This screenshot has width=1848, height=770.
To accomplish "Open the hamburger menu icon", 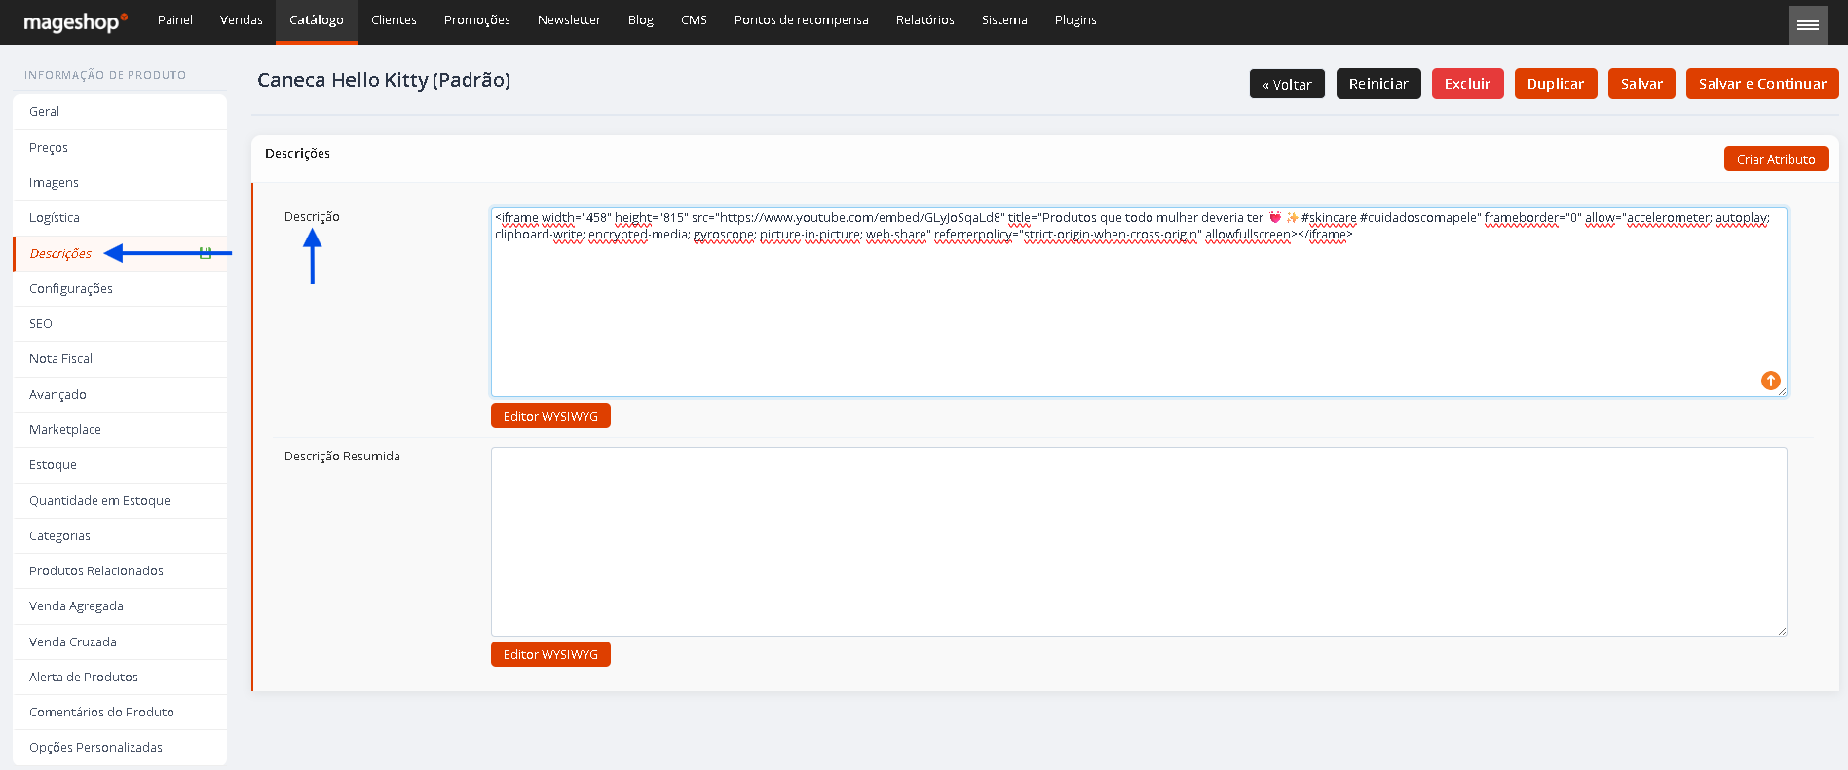I will [x=1807, y=24].
